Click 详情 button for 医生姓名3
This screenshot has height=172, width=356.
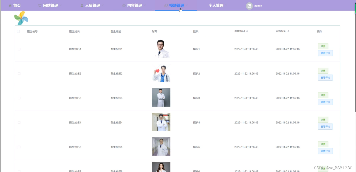click(323, 95)
